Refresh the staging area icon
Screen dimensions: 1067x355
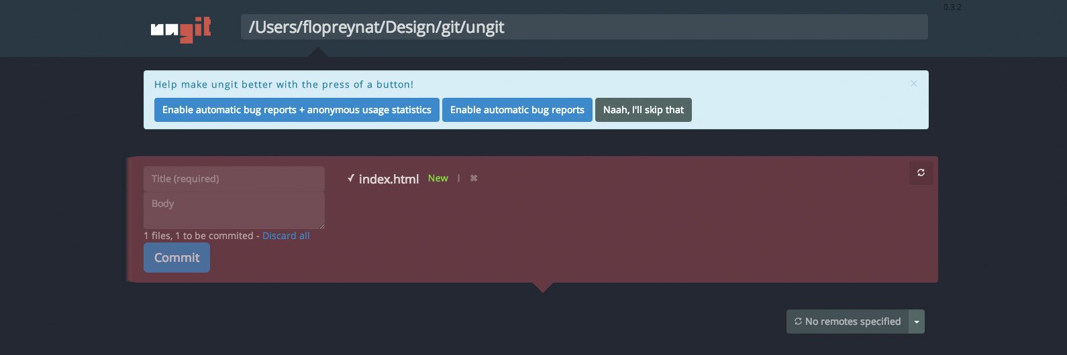click(921, 173)
